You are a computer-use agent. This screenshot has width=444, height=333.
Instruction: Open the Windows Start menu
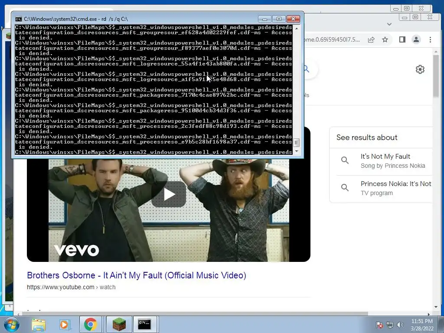point(11,324)
